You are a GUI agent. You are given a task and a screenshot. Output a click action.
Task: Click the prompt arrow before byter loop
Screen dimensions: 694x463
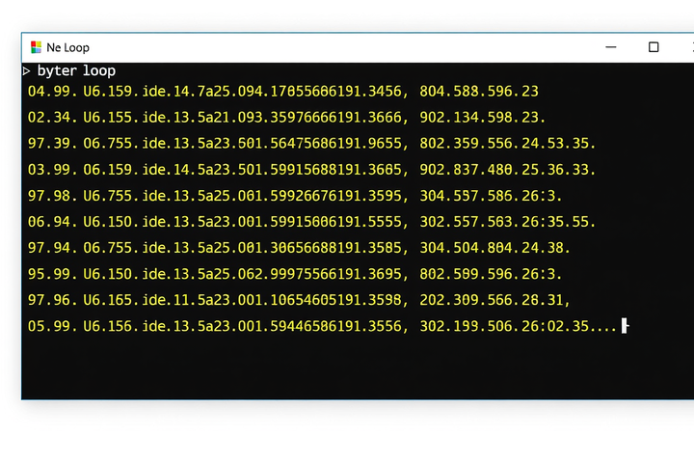(27, 70)
